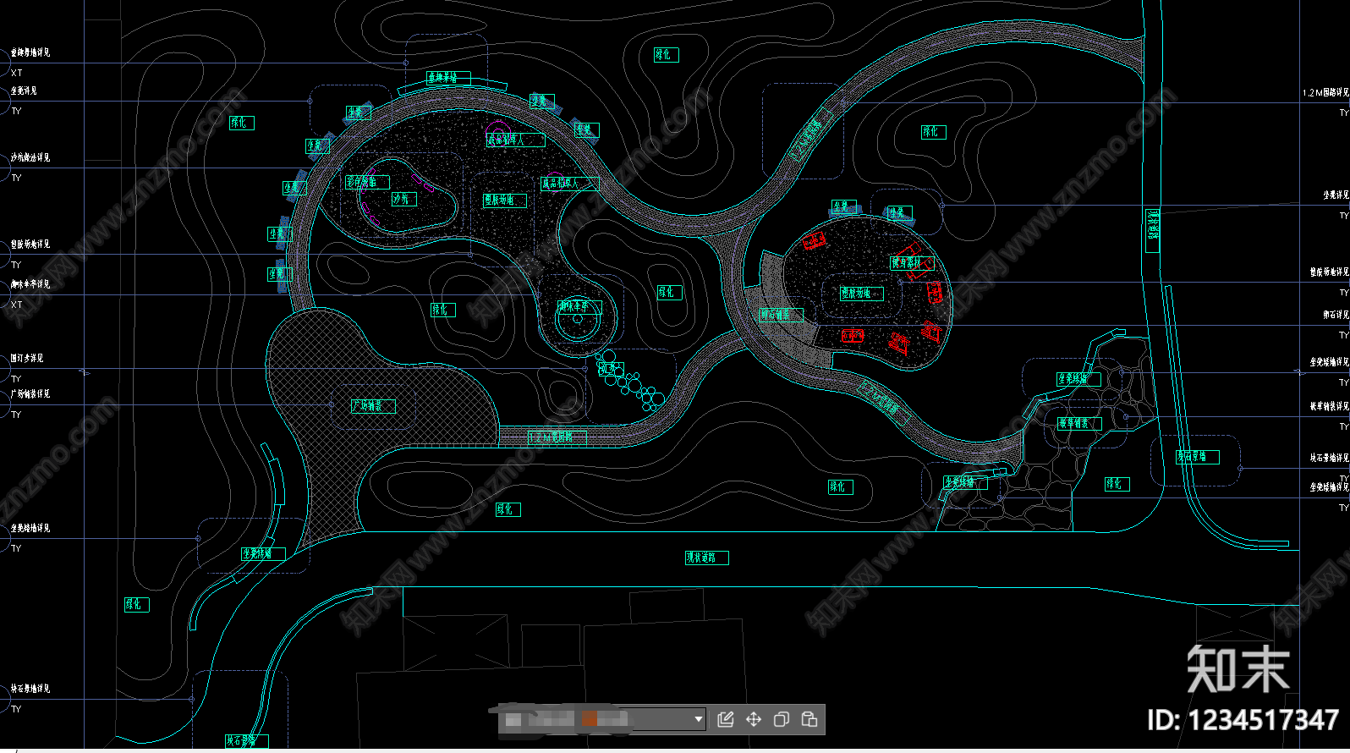Screen dimensions: 1350x753
Task: Select the move/pan arrows icon
Action: pyautogui.click(x=754, y=719)
